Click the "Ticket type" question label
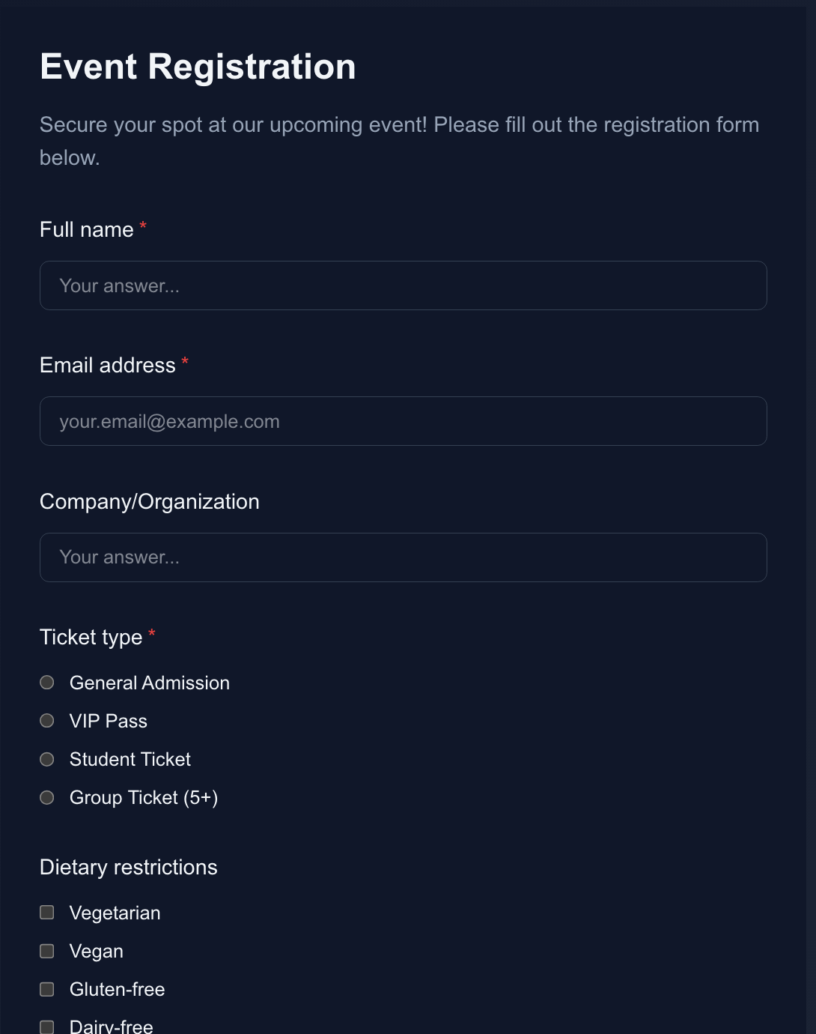This screenshot has height=1034, width=816. tap(91, 637)
